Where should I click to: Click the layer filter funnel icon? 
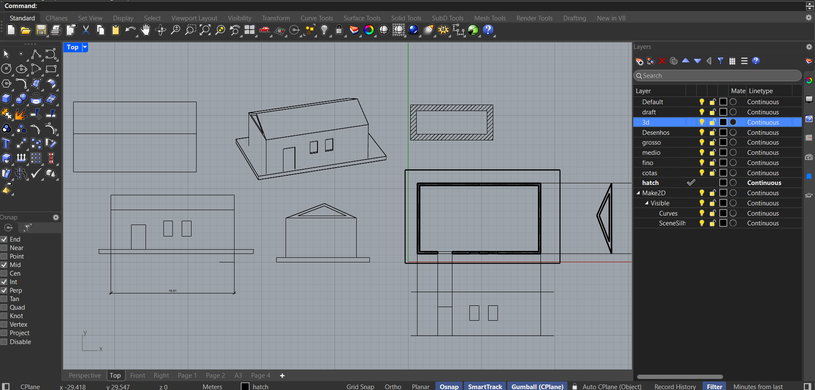click(720, 61)
